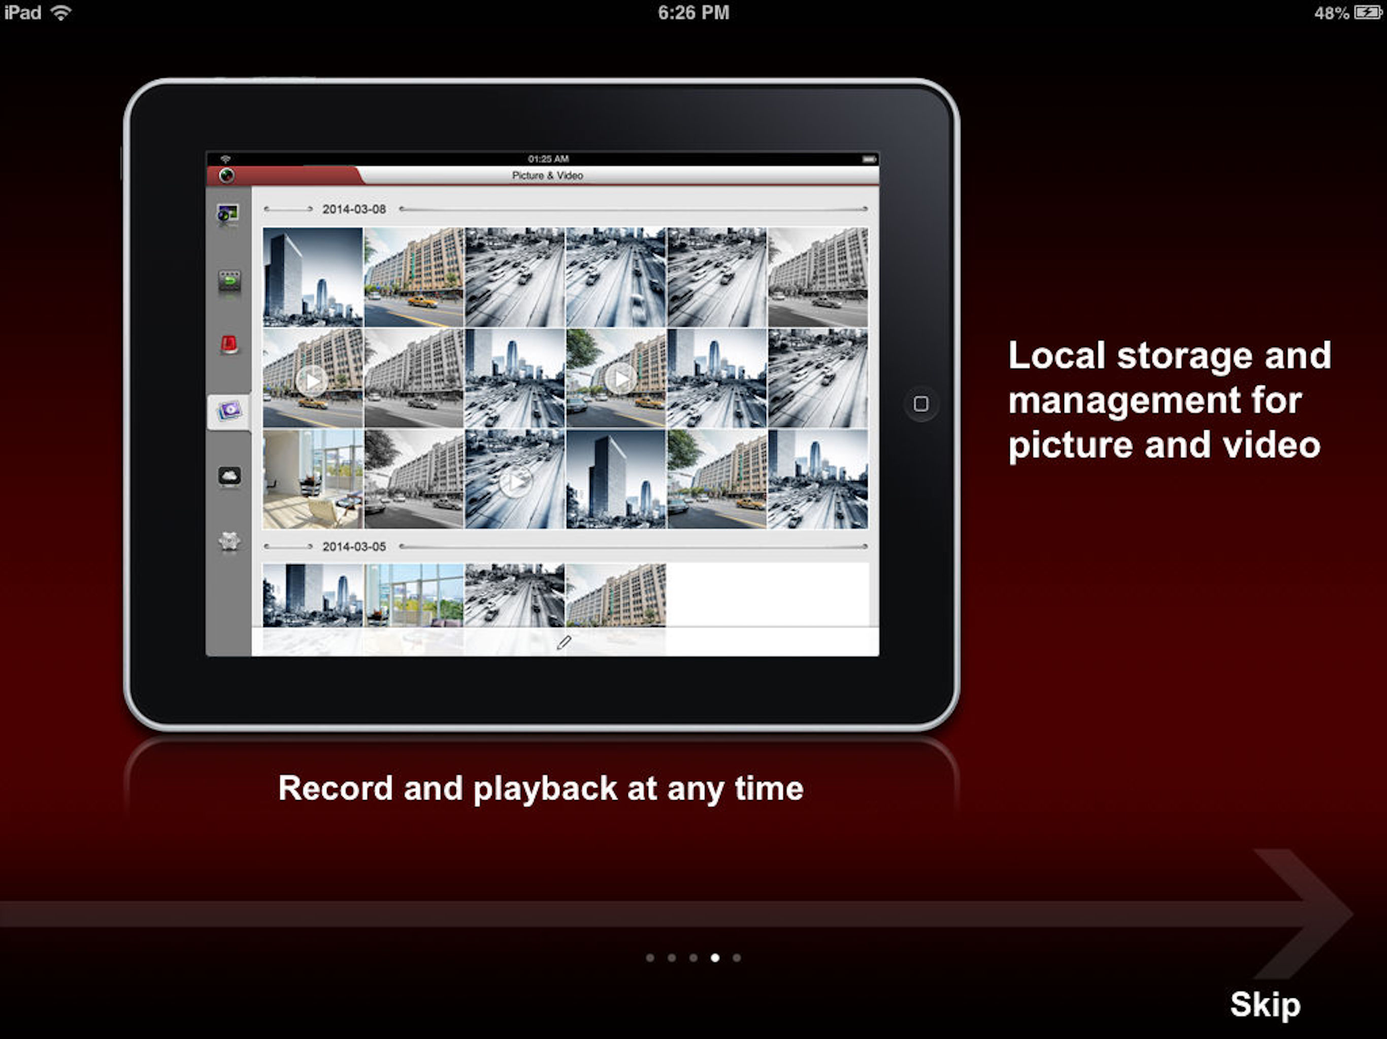The image size is (1387, 1039).
Task: Open the interior room photo thumbnail
Action: coord(312,479)
